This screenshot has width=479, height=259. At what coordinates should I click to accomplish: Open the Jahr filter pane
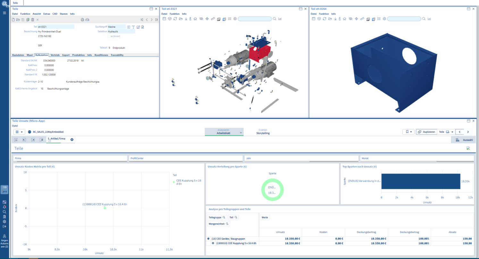tap(301, 158)
